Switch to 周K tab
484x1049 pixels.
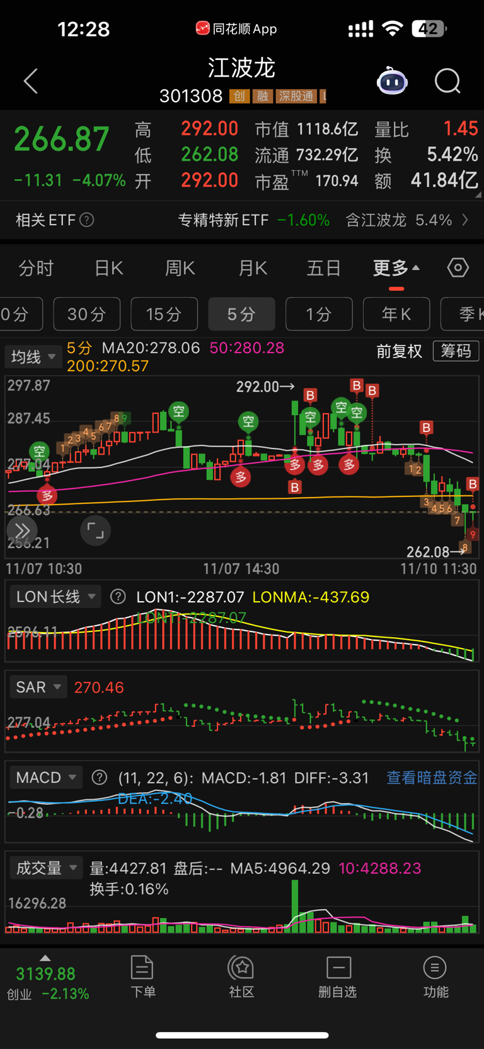180,268
